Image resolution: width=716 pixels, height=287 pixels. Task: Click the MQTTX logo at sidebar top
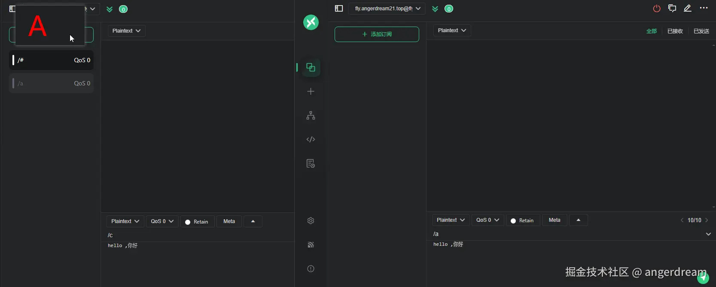tap(311, 22)
